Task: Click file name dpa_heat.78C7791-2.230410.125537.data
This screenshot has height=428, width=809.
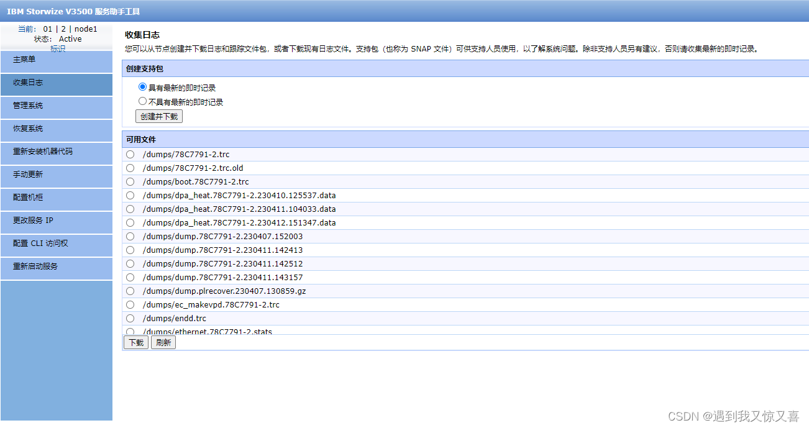Action: [x=239, y=196]
